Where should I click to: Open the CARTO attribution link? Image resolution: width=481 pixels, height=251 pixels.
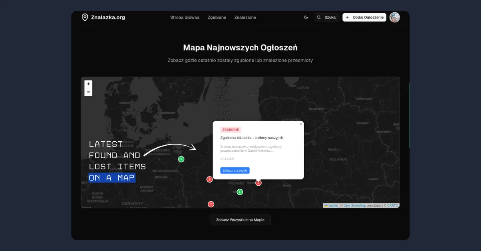pyautogui.click(x=393, y=205)
